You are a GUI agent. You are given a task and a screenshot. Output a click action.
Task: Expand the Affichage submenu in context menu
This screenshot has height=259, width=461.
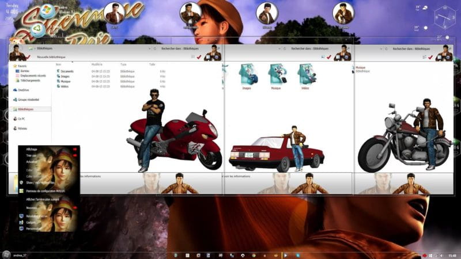[32, 148]
